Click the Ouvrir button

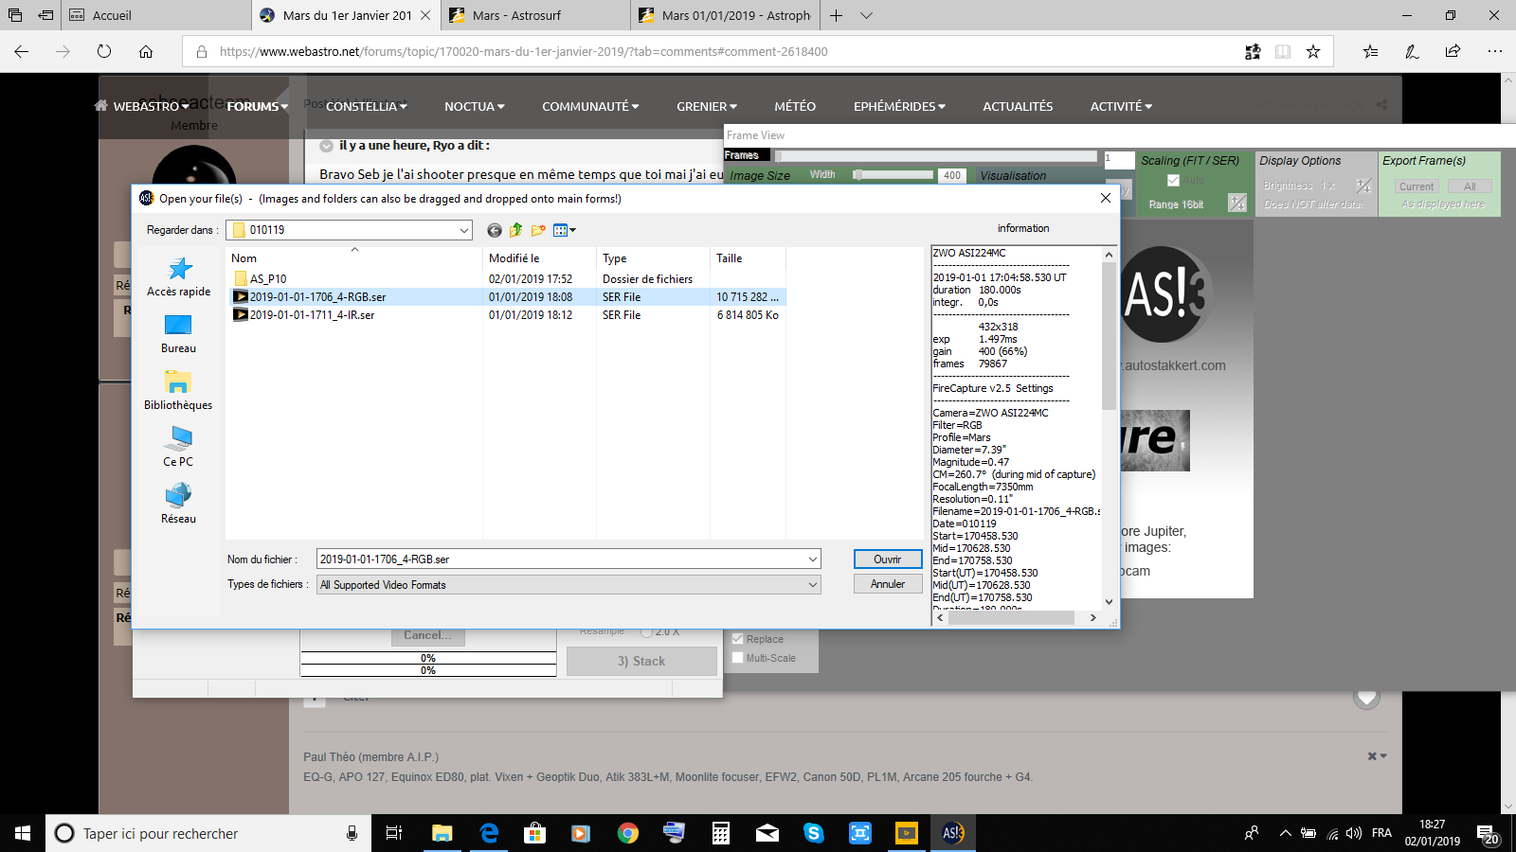[x=888, y=559]
